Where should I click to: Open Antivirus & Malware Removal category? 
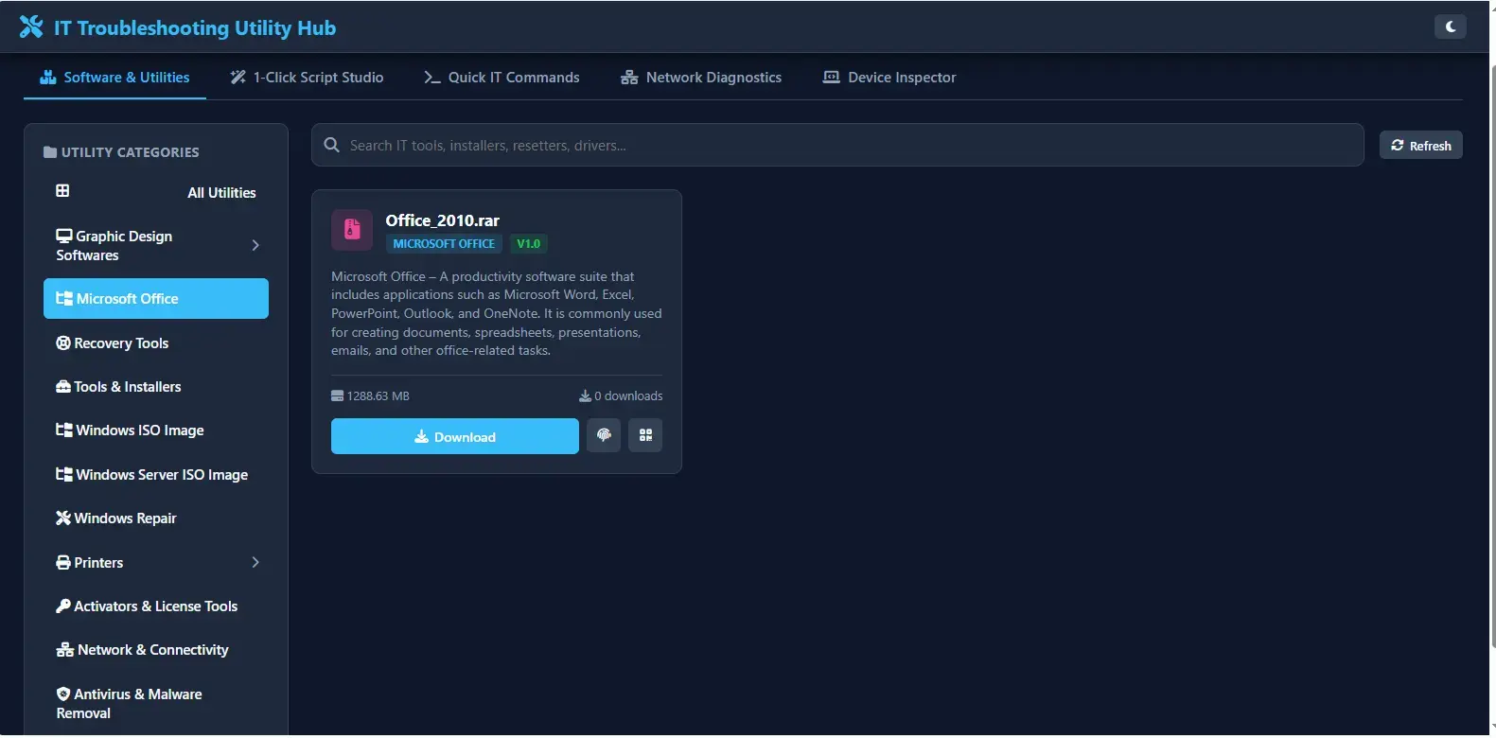(x=156, y=703)
